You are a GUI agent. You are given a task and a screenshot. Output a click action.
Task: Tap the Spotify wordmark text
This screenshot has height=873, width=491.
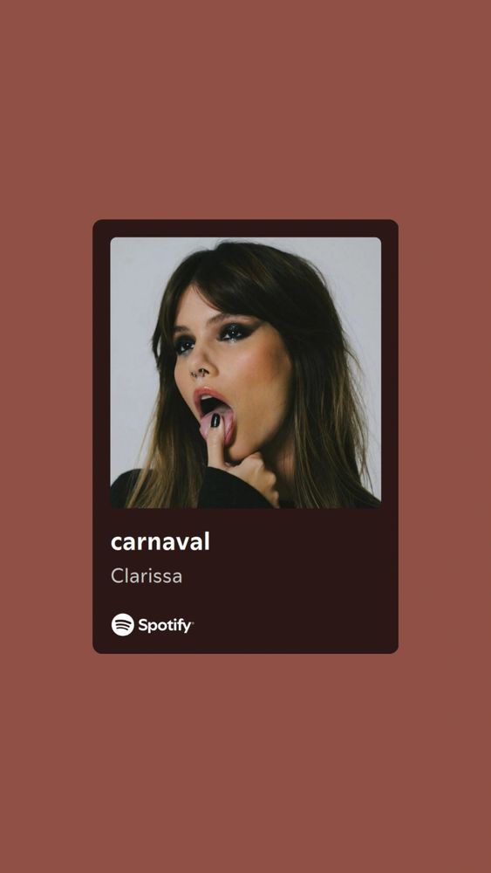(x=165, y=626)
